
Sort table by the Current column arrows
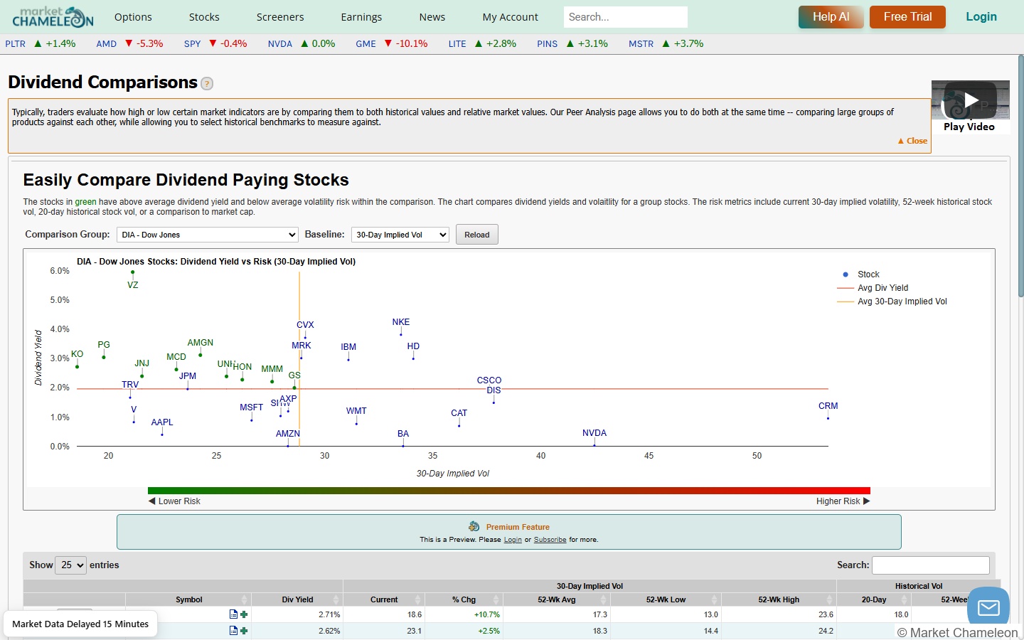[418, 599]
